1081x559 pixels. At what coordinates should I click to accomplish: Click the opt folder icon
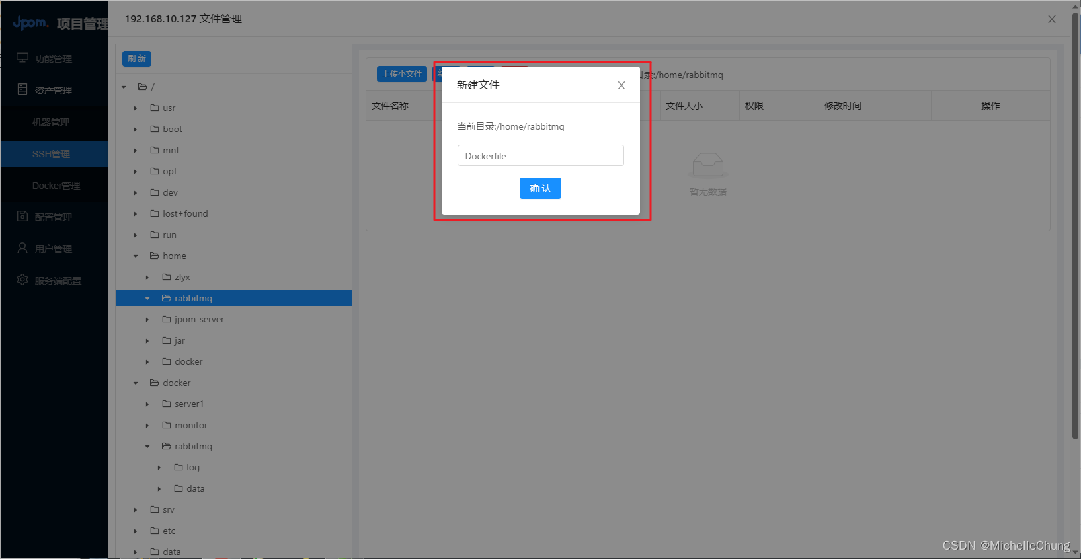click(155, 171)
